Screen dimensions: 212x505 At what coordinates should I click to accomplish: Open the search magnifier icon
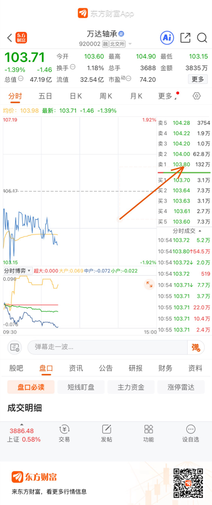(202, 38)
